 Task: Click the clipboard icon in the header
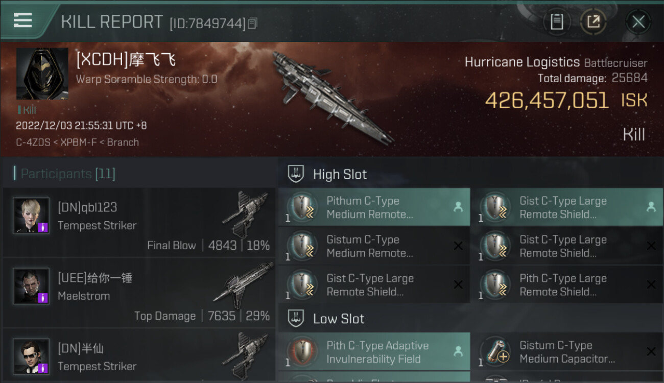click(557, 21)
